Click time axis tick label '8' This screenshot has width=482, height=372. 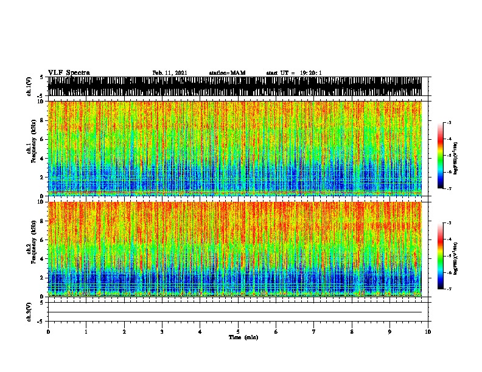pyautogui.click(x=352, y=332)
